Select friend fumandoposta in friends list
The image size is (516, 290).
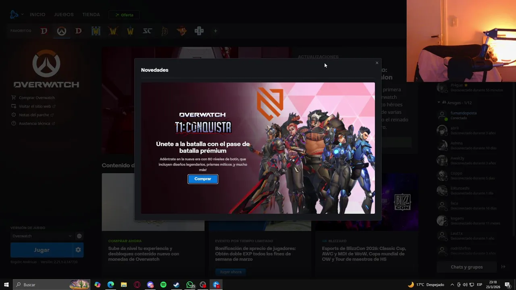point(467,115)
